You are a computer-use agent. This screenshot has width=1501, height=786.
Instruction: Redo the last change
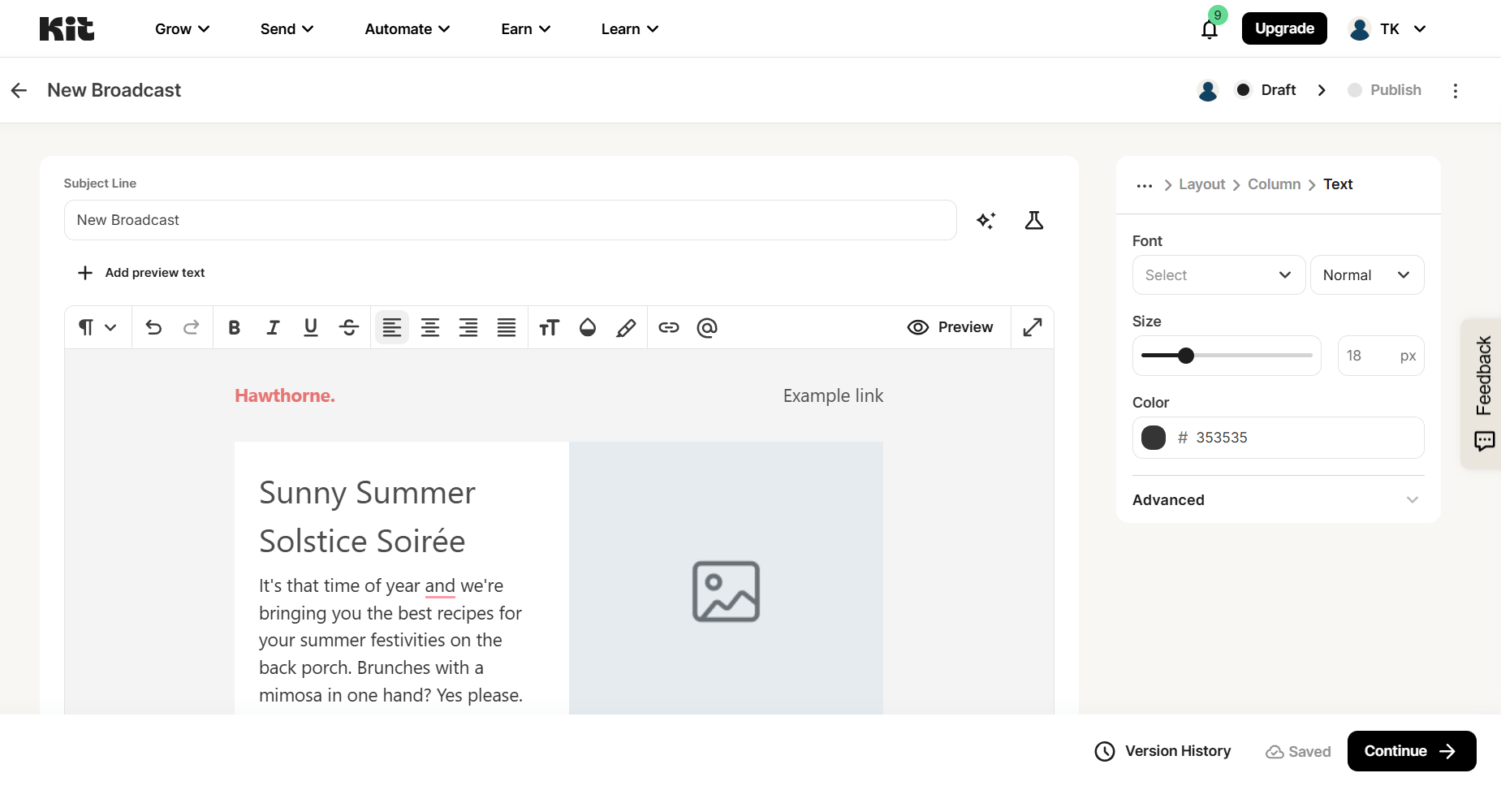192,327
